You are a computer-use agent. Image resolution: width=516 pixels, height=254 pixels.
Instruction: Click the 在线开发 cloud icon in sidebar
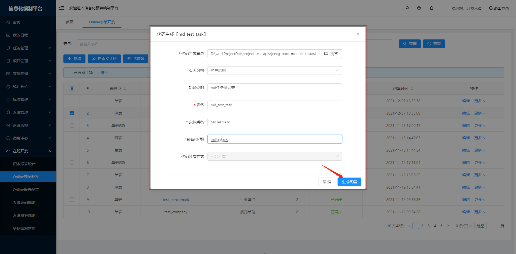pos(8,151)
